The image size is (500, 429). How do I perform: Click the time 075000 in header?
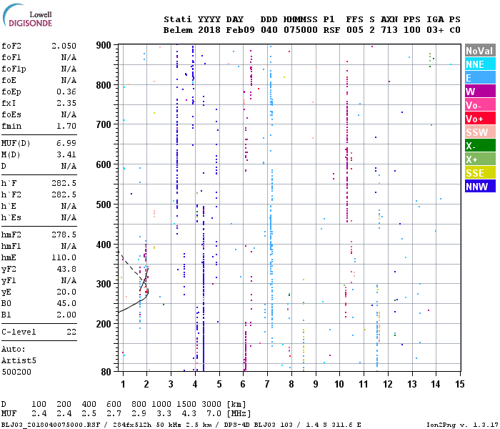click(301, 30)
